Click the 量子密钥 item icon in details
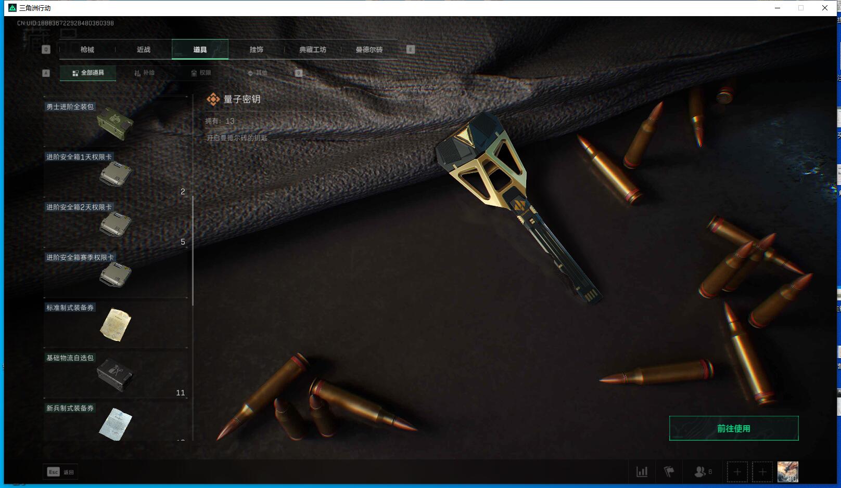This screenshot has height=488, width=841. click(213, 99)
